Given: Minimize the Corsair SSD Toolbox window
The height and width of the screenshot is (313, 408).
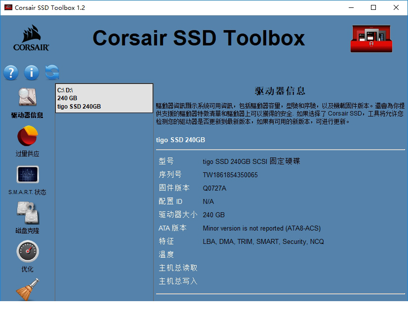Looking at the screenshot, I should point(351,7).
